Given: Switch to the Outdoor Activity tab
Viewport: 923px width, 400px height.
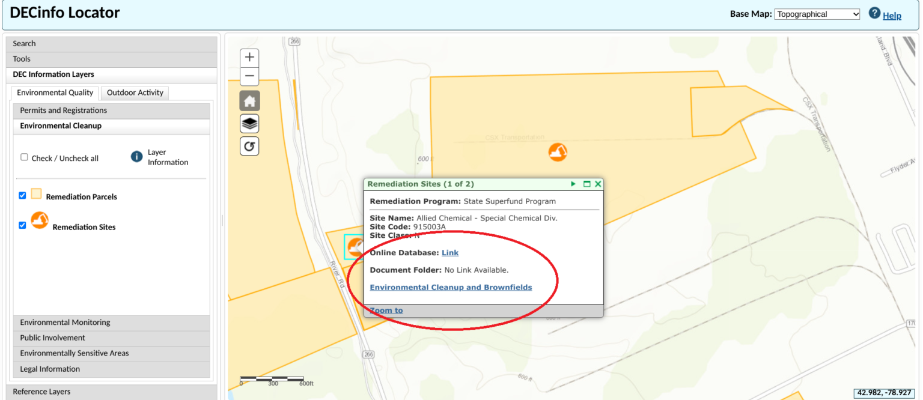Looking at the screenshot, I should (x=134, y=92).
